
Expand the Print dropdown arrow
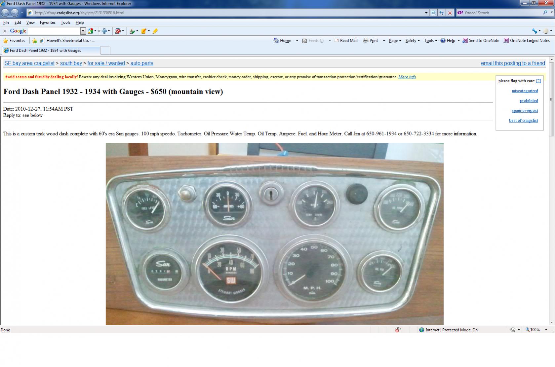click(384, 41)
